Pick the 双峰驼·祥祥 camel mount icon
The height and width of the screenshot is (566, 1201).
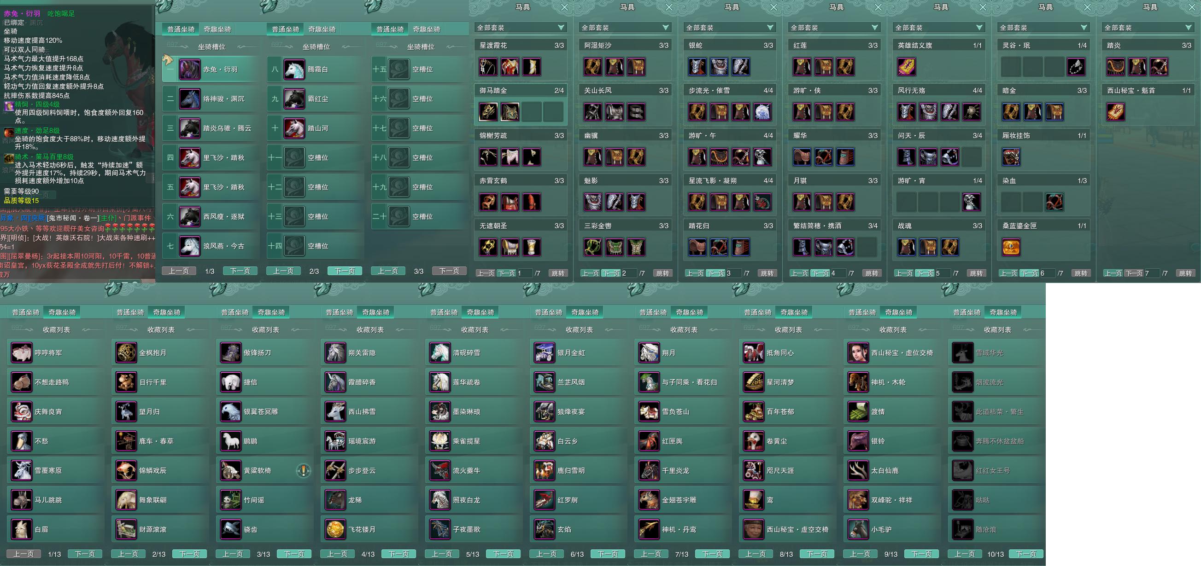point(858,500)
